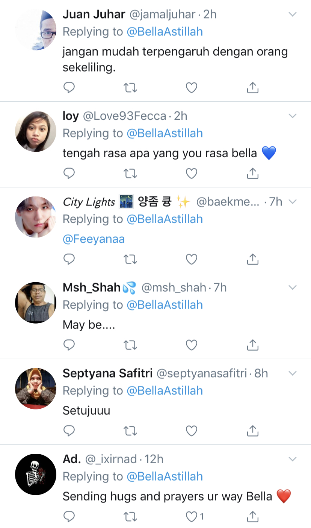The width and height of the screenshot is (311, 528).
Task: Reply to Ad.'s hugs and prayers tweet
Action: 69,517
